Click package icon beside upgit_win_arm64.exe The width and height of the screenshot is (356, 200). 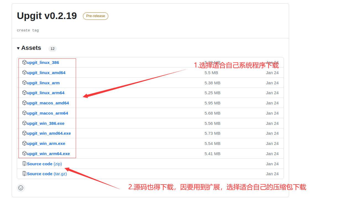(x=24, y=153)
